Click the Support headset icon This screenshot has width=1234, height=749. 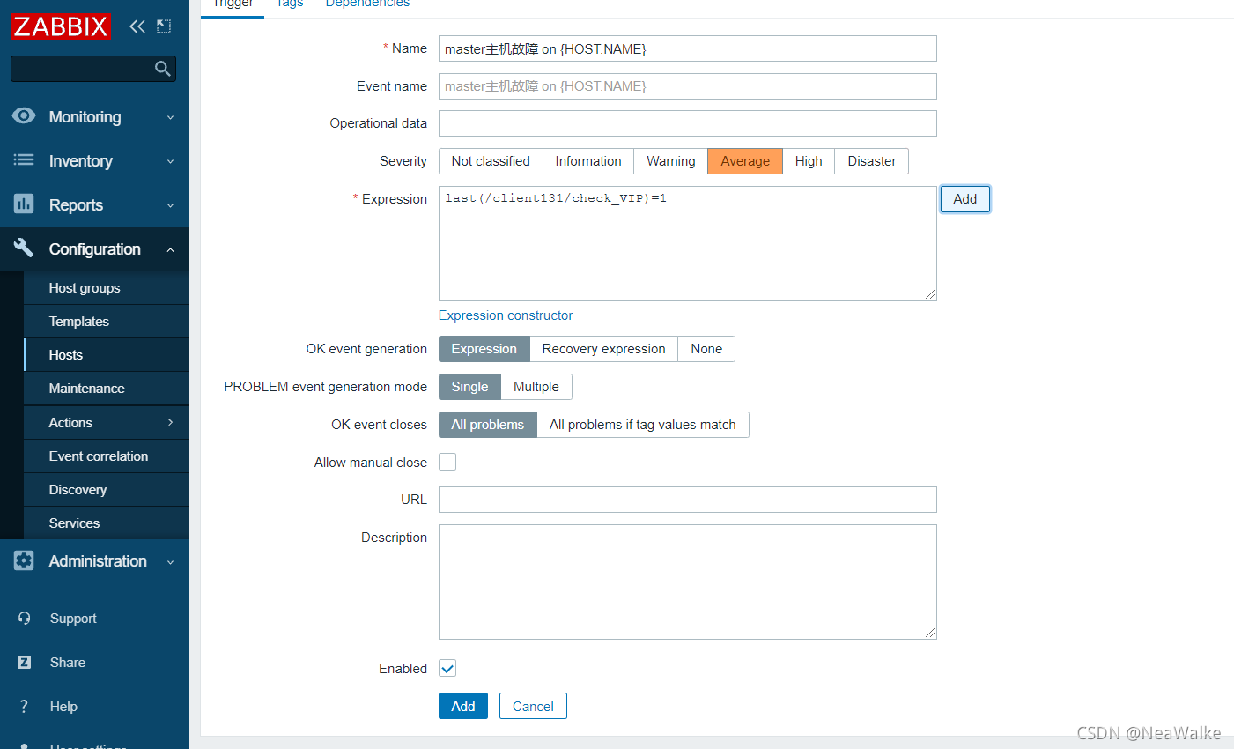(x=25, y=619)
